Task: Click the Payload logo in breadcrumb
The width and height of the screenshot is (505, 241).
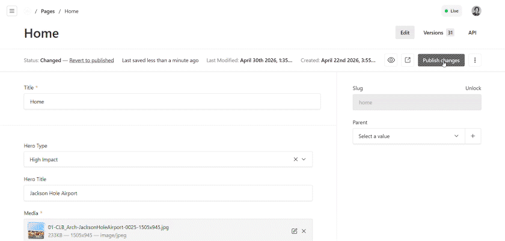Action: click(28, 11)
